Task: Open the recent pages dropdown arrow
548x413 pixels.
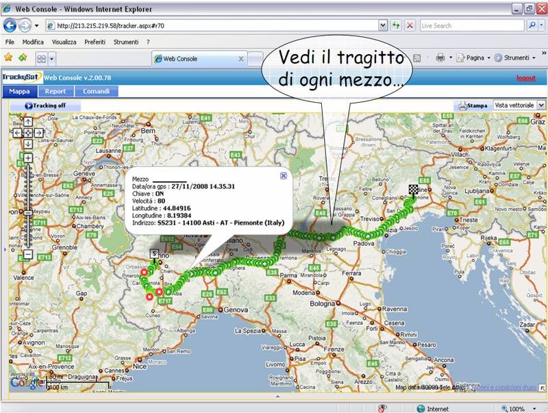Action: 37,25
